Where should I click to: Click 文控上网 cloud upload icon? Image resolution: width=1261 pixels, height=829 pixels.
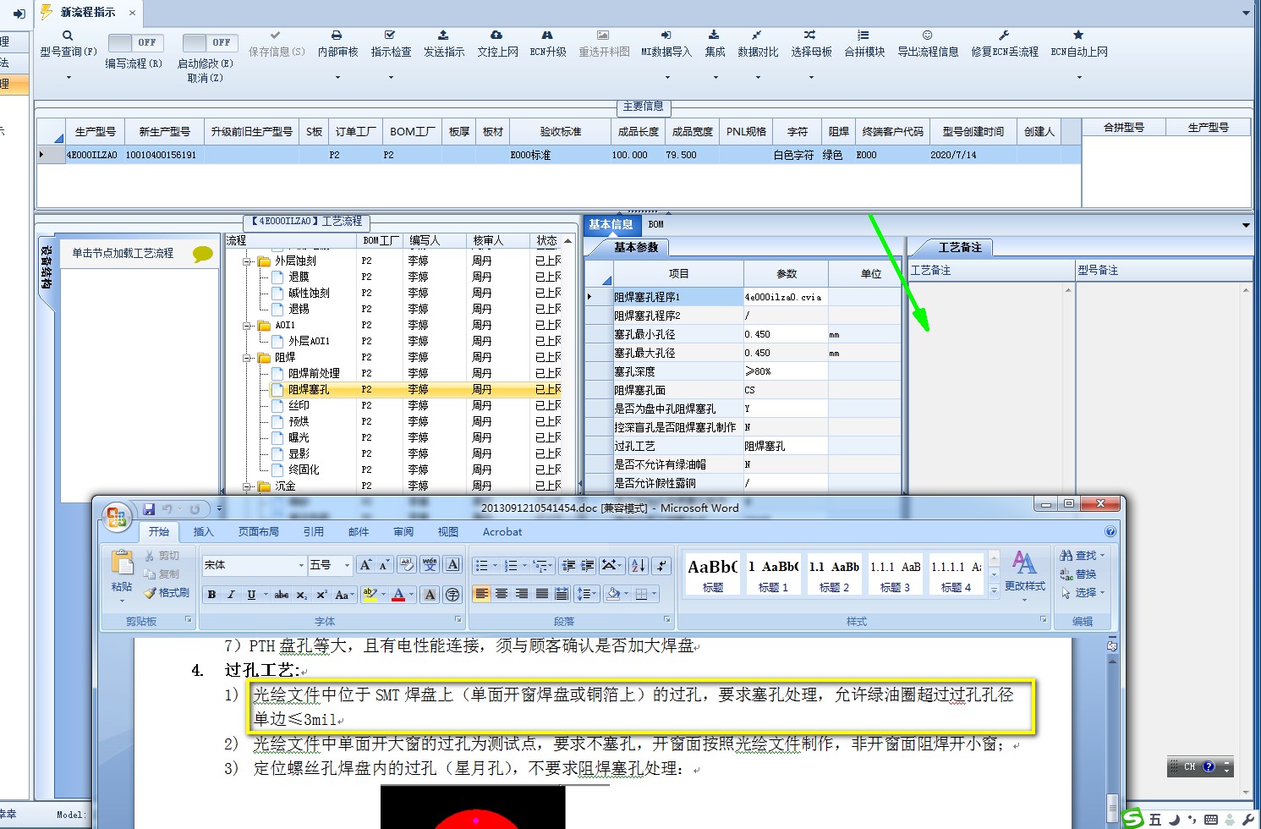[496, 36]
